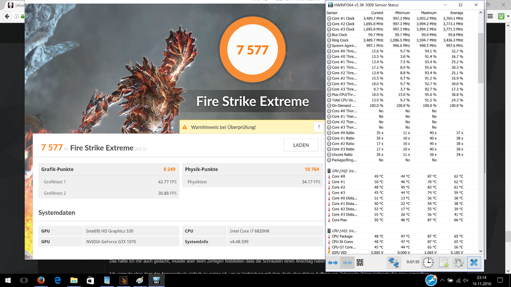Click the blue X close sensors icon

pyautogui.click(x=474, y=262)
